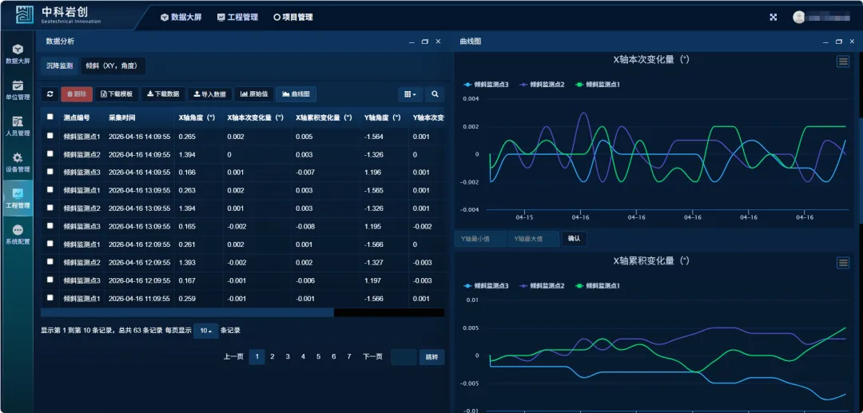Expand the column display grid dropdown
Viewport: 863px width, 413px height.
pyautogui.click(x=410, y=94)
